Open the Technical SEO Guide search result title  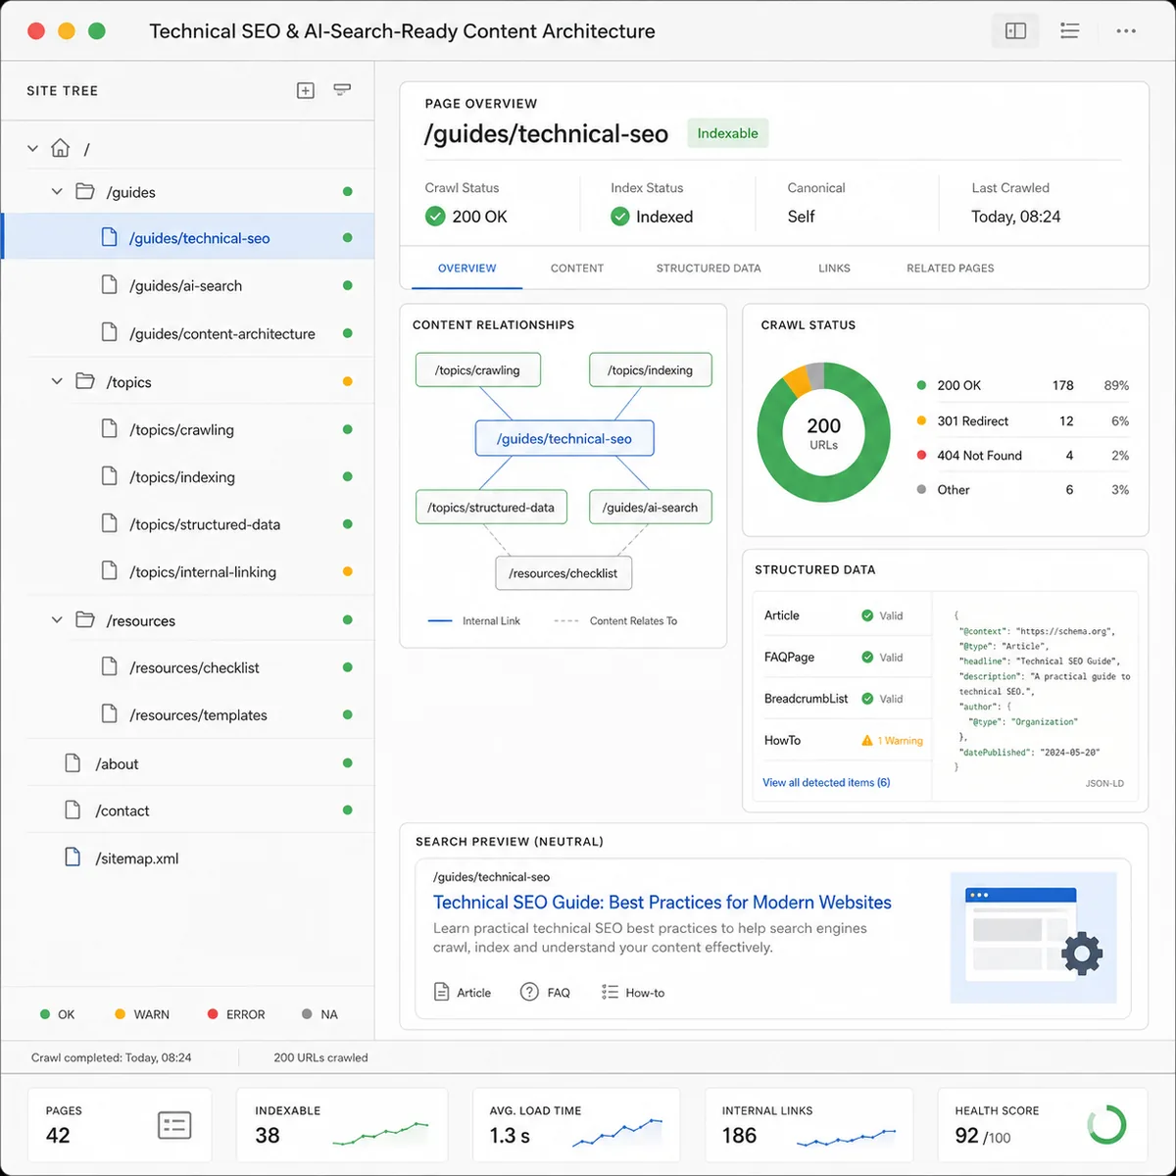[x=662, y=903]
